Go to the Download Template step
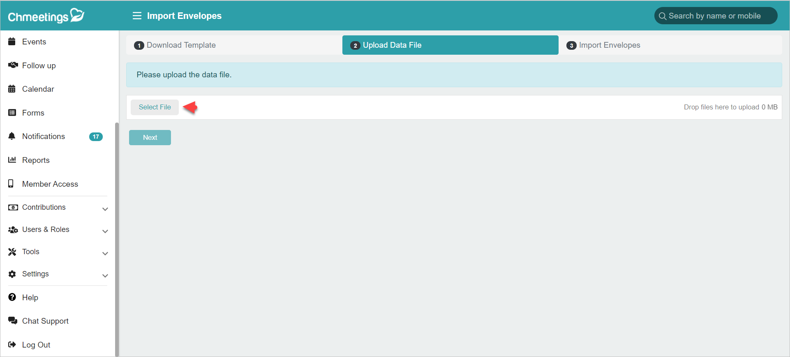Screen dimensions: 790x357 coord(234,45)
